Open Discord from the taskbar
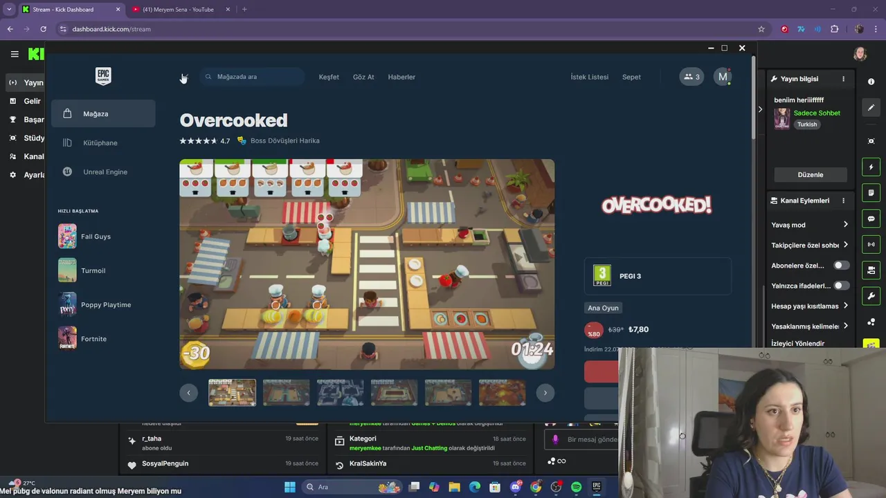The image size is (886, 498). coord(516,487)
